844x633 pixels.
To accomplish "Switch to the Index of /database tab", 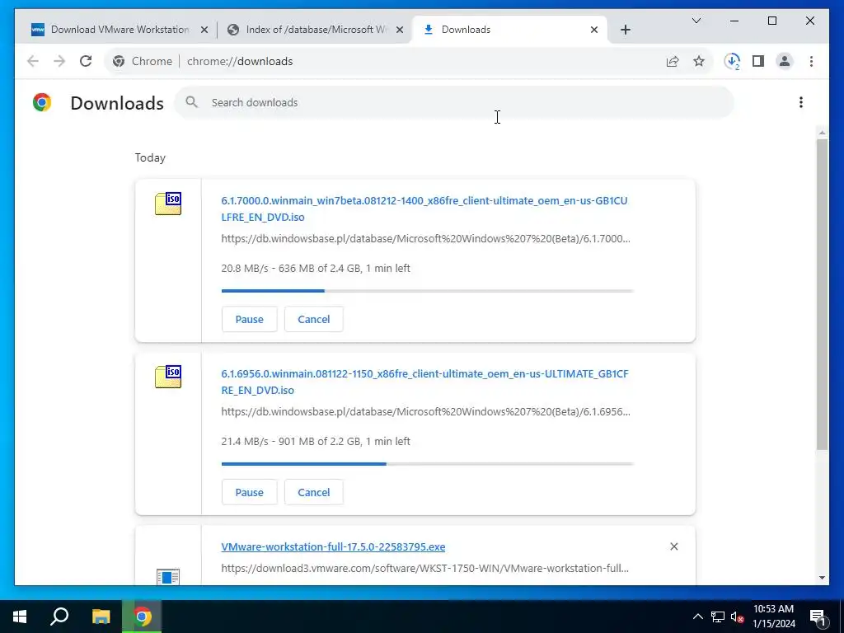I will 315,30.
